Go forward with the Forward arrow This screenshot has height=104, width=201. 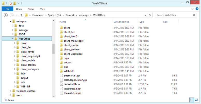coord(12,15)
